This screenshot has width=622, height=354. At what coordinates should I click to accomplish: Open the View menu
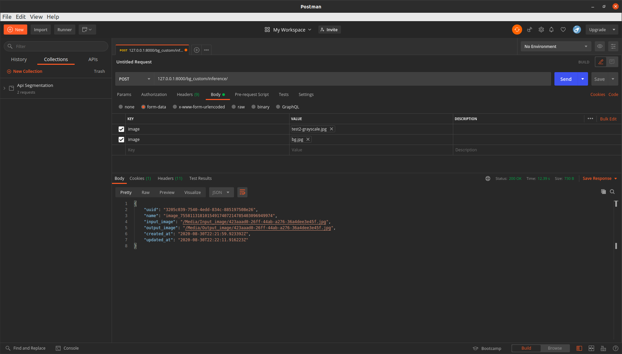point(36,17)
